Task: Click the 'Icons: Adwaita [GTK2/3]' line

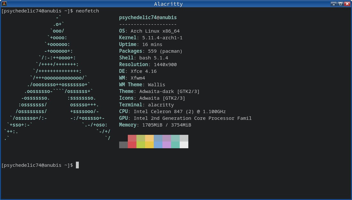Action: [x=152, y=98]
